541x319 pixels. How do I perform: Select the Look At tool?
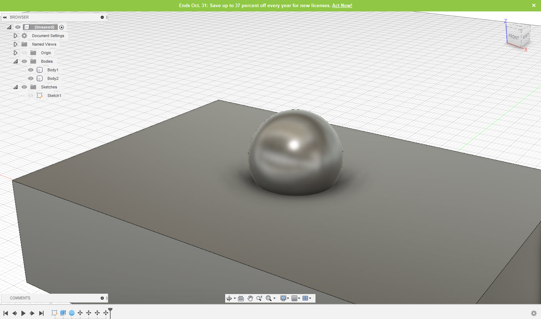pyautogui.click(x=240, y=298)
